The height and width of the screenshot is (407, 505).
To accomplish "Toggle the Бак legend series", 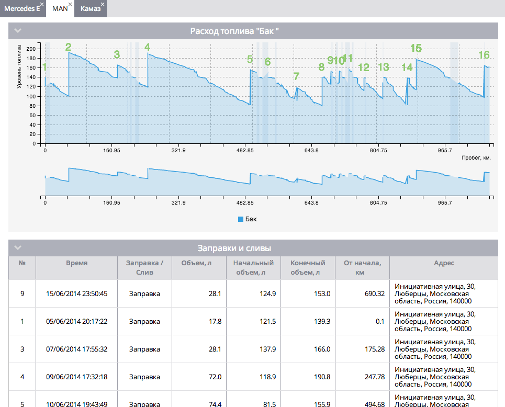I will pyautogui.click(x=248, y=219).
